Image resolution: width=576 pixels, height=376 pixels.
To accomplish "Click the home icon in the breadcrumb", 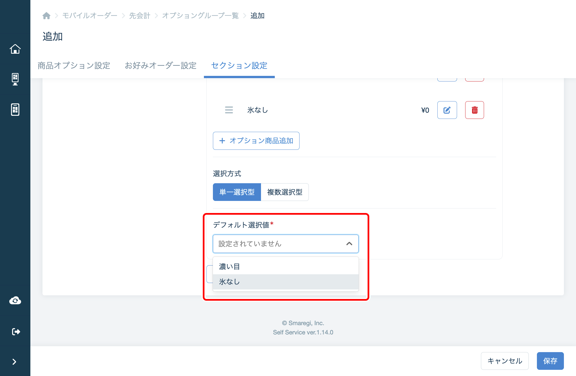I will pyautogui.click(x=46, y=16).
